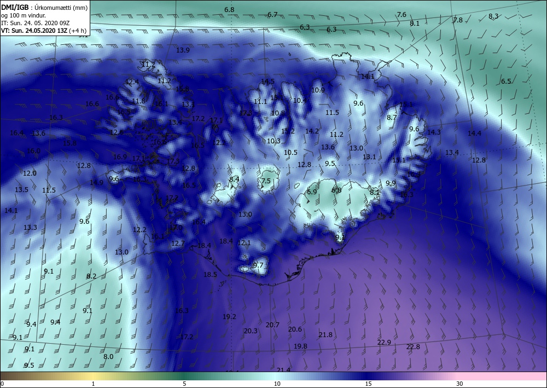Click the 12.4 value in Westfjords
The width and height of the screenshot is (547, 388).
[x=132, y=82]
